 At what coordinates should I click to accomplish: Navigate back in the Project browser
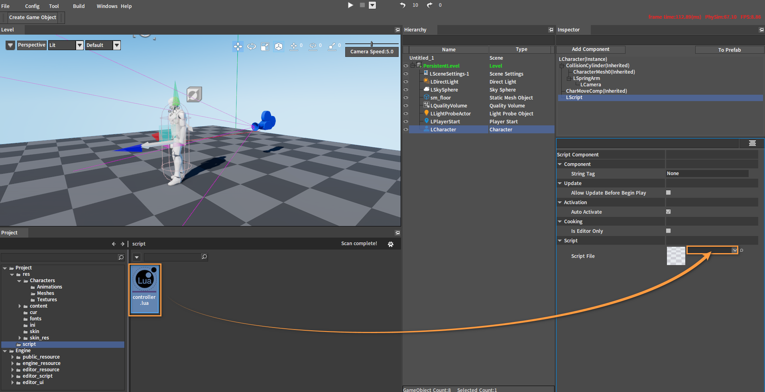114,244
